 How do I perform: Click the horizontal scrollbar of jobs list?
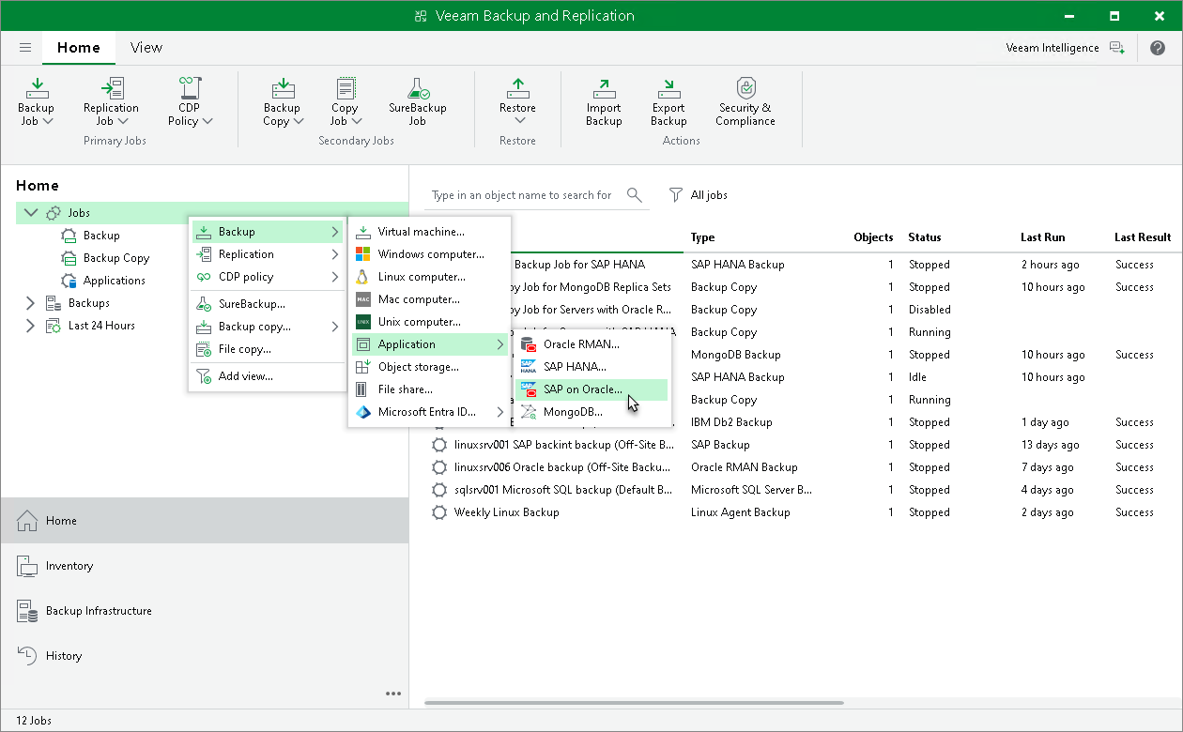[x=634, y=702]
